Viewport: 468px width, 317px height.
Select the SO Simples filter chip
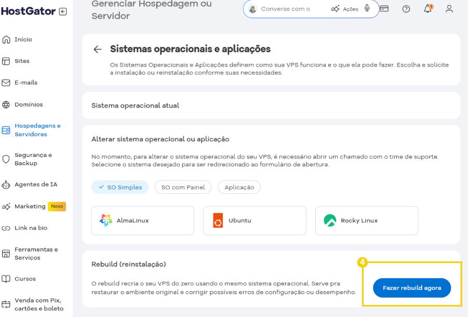[x=120, y=187]
